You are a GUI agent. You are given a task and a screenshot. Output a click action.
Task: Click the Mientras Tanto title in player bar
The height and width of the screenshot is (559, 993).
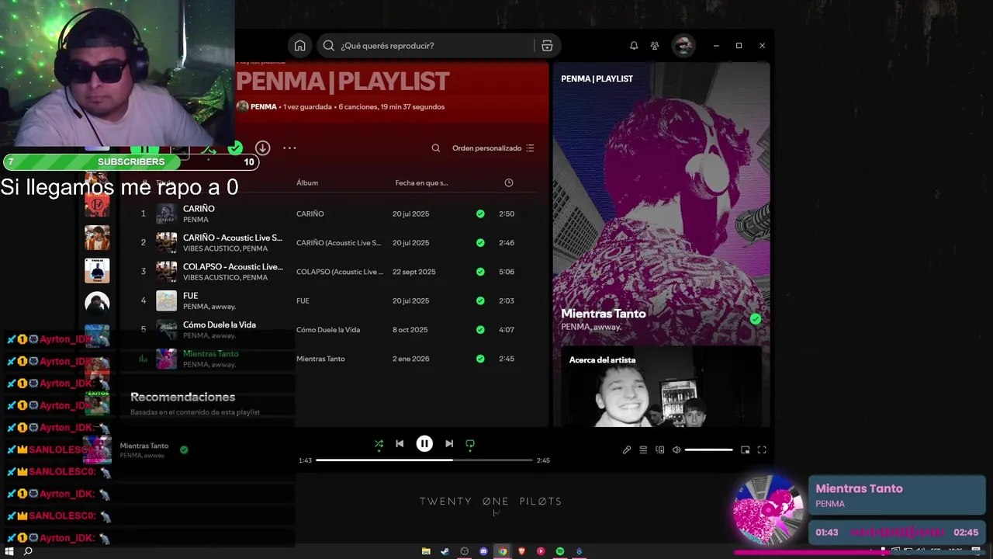tap(144, 446)
